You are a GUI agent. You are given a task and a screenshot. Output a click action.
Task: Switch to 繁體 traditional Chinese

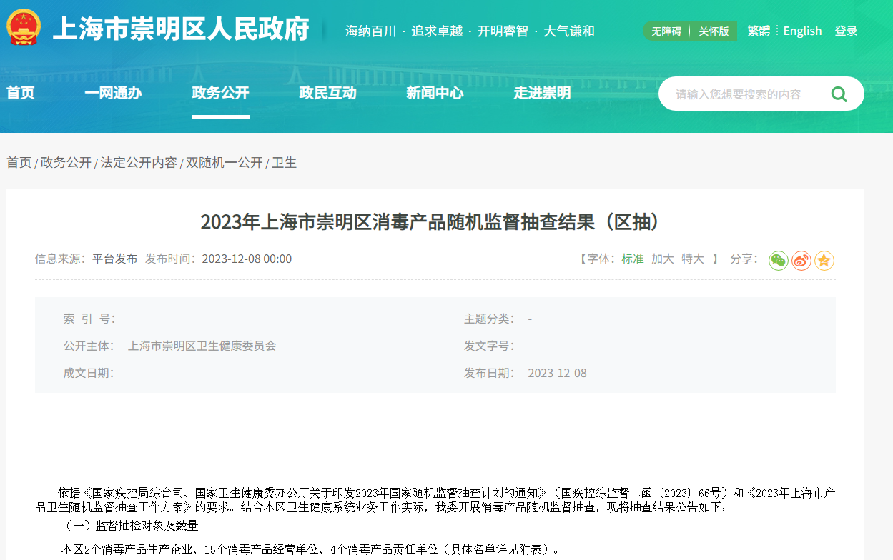point(759,31)
